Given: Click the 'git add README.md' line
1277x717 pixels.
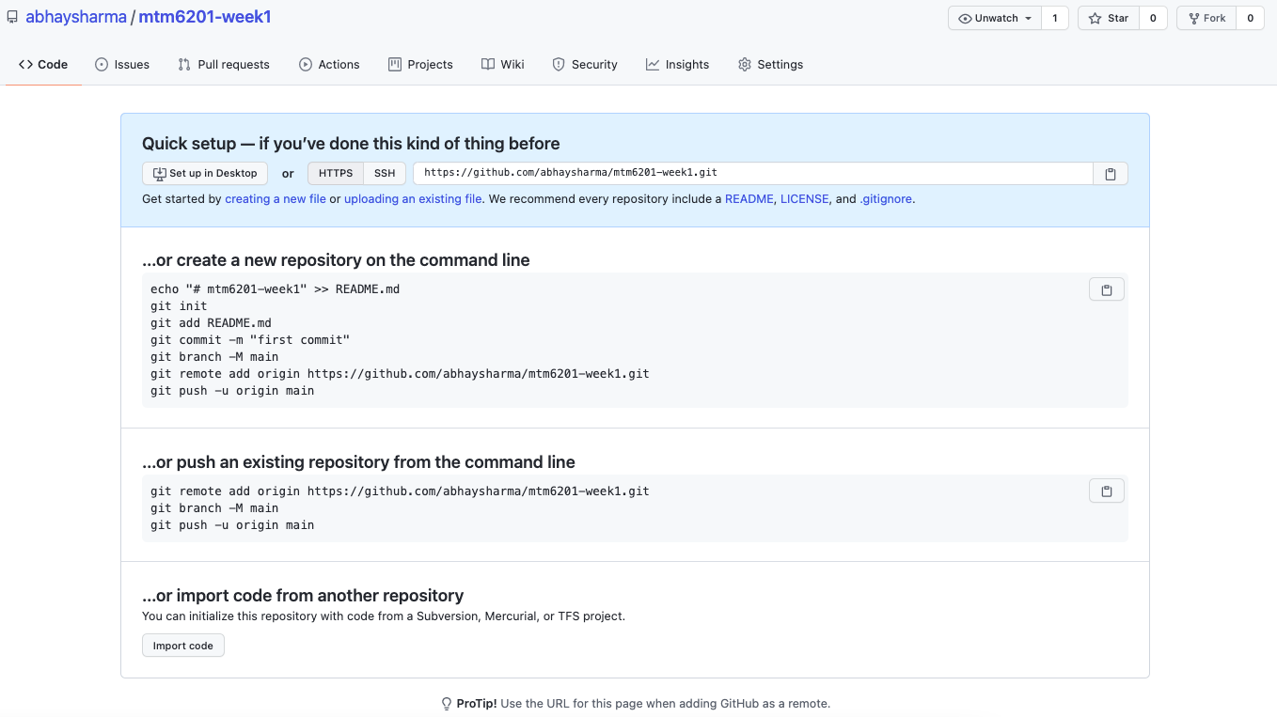Looking at the screenshot, I should click(x=211, y=323).
